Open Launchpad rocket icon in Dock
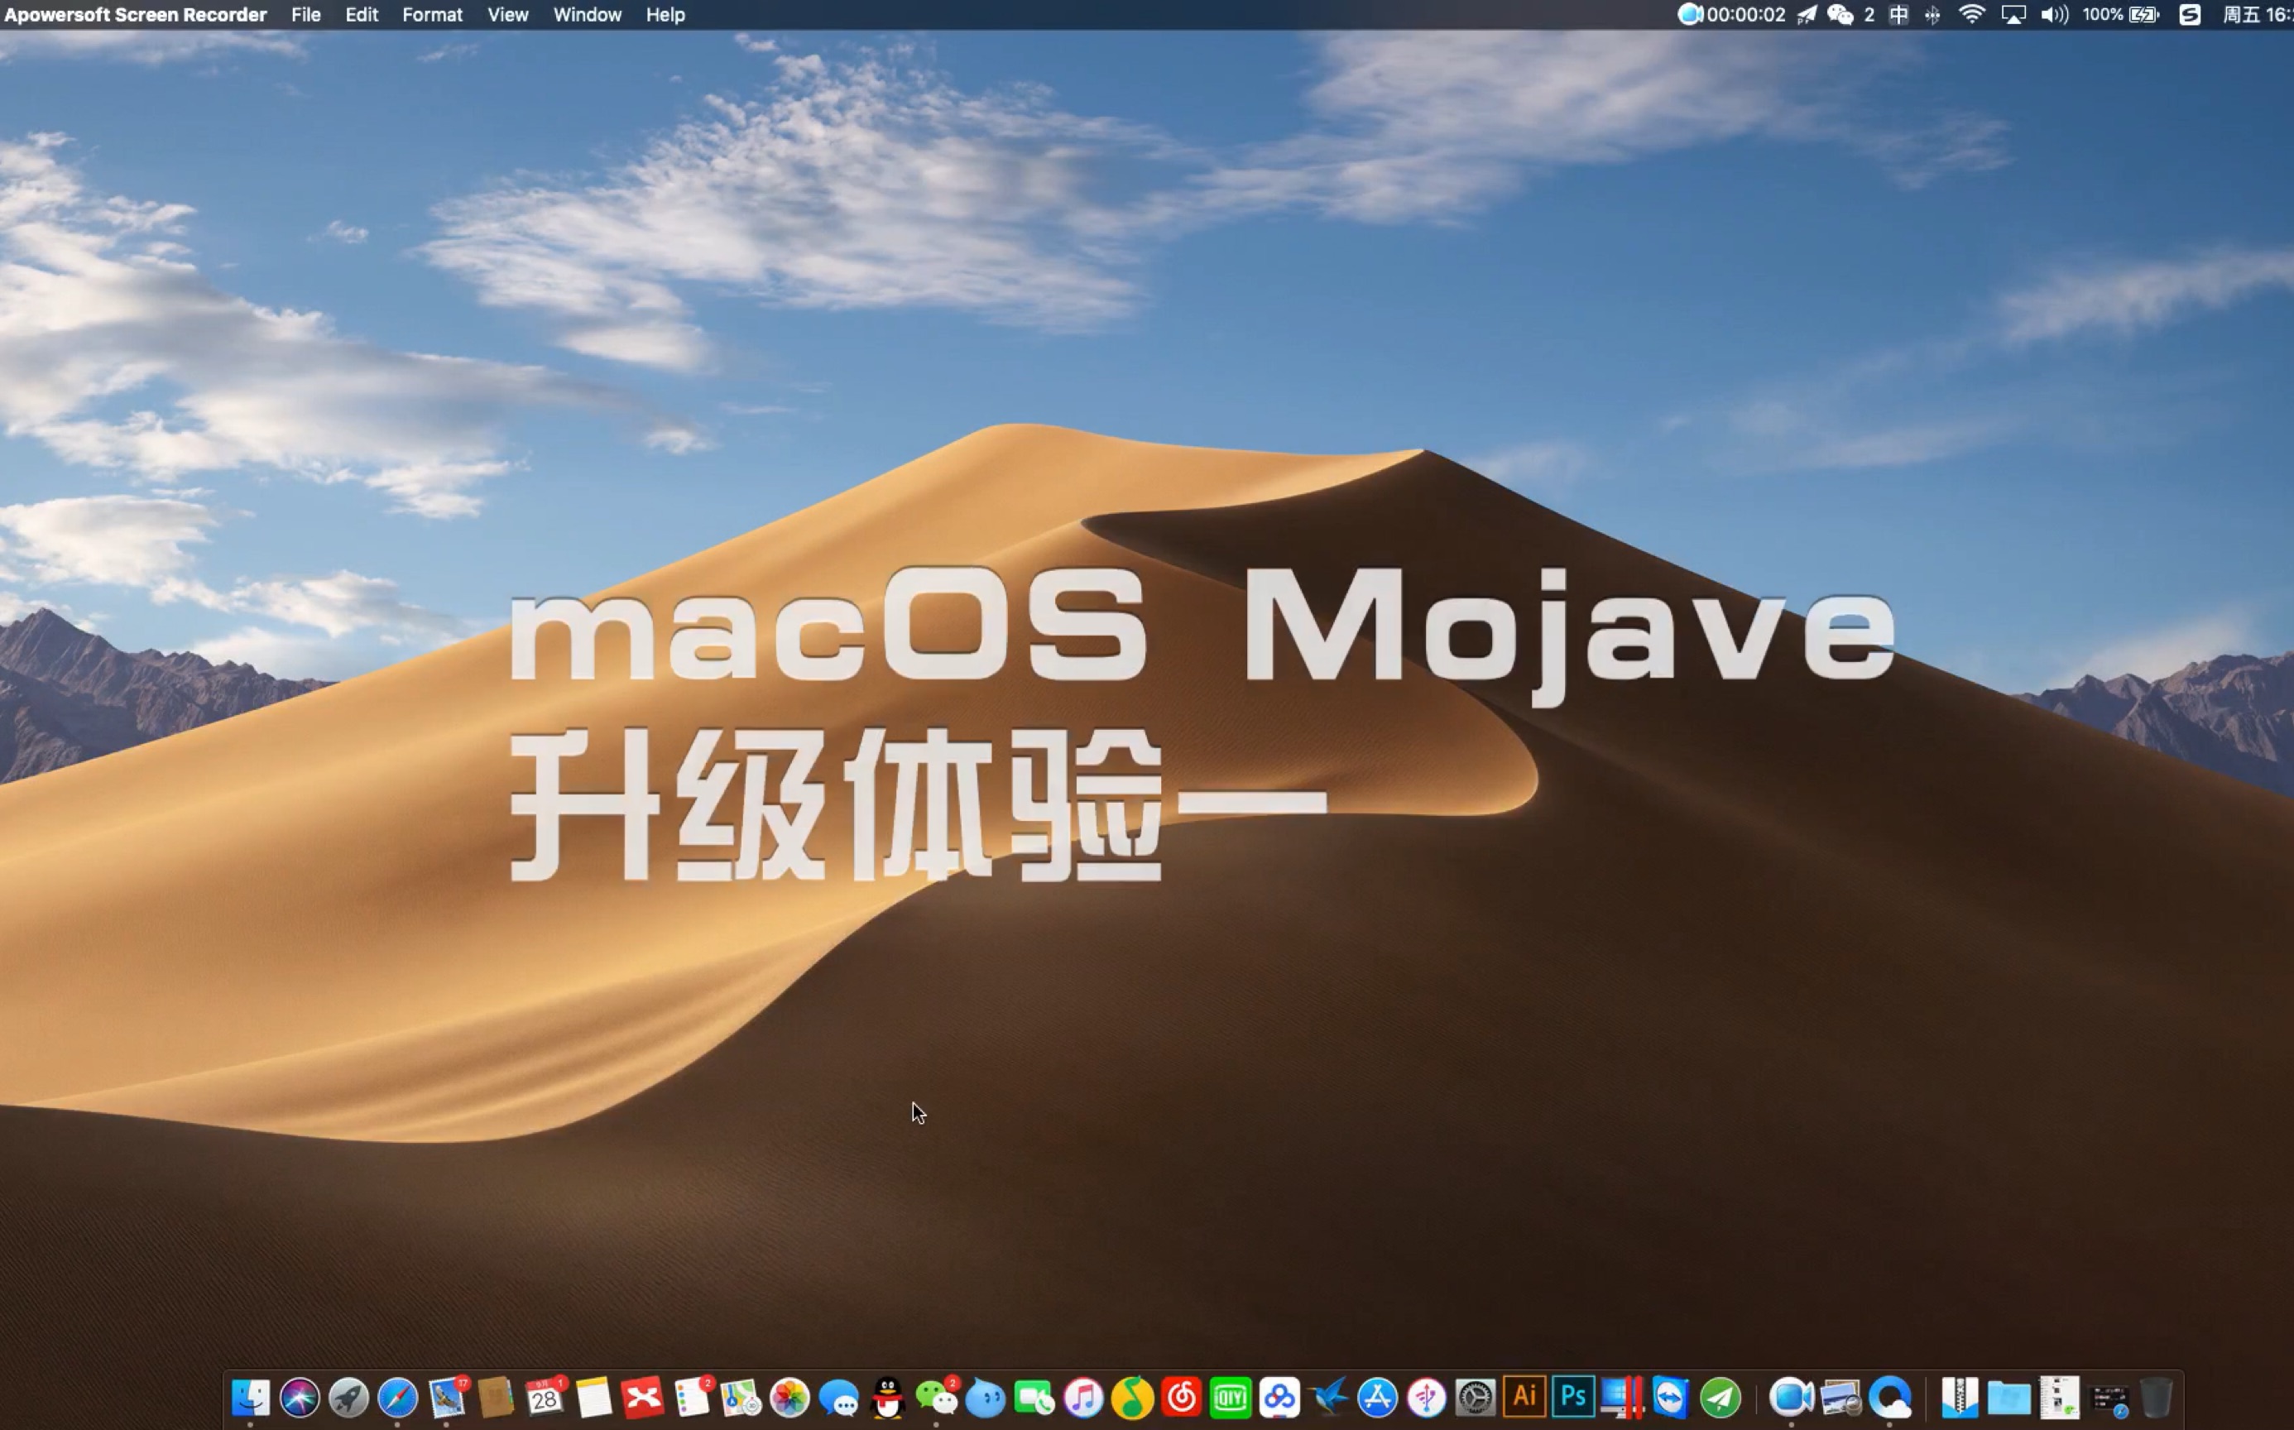 click(x=349, y=1397)
